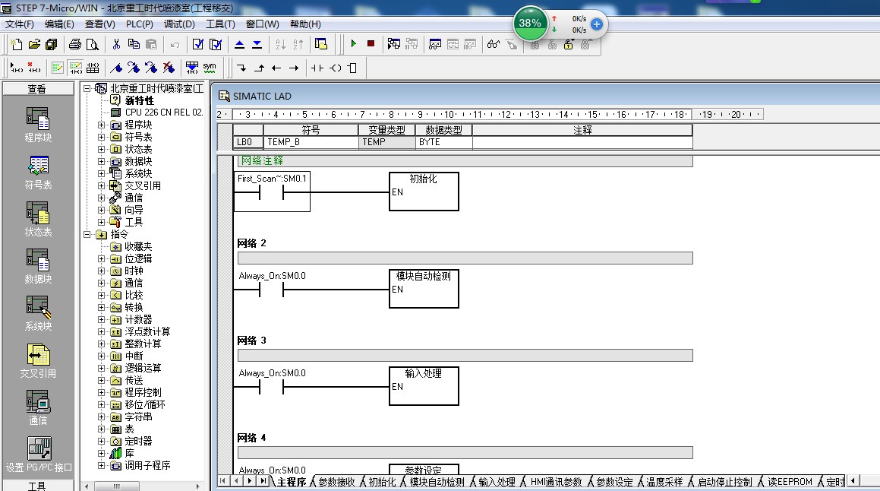Viewport: 880px width, 491px height.
Task: Open the 调试(D) menu
Action: click(180, 24)
